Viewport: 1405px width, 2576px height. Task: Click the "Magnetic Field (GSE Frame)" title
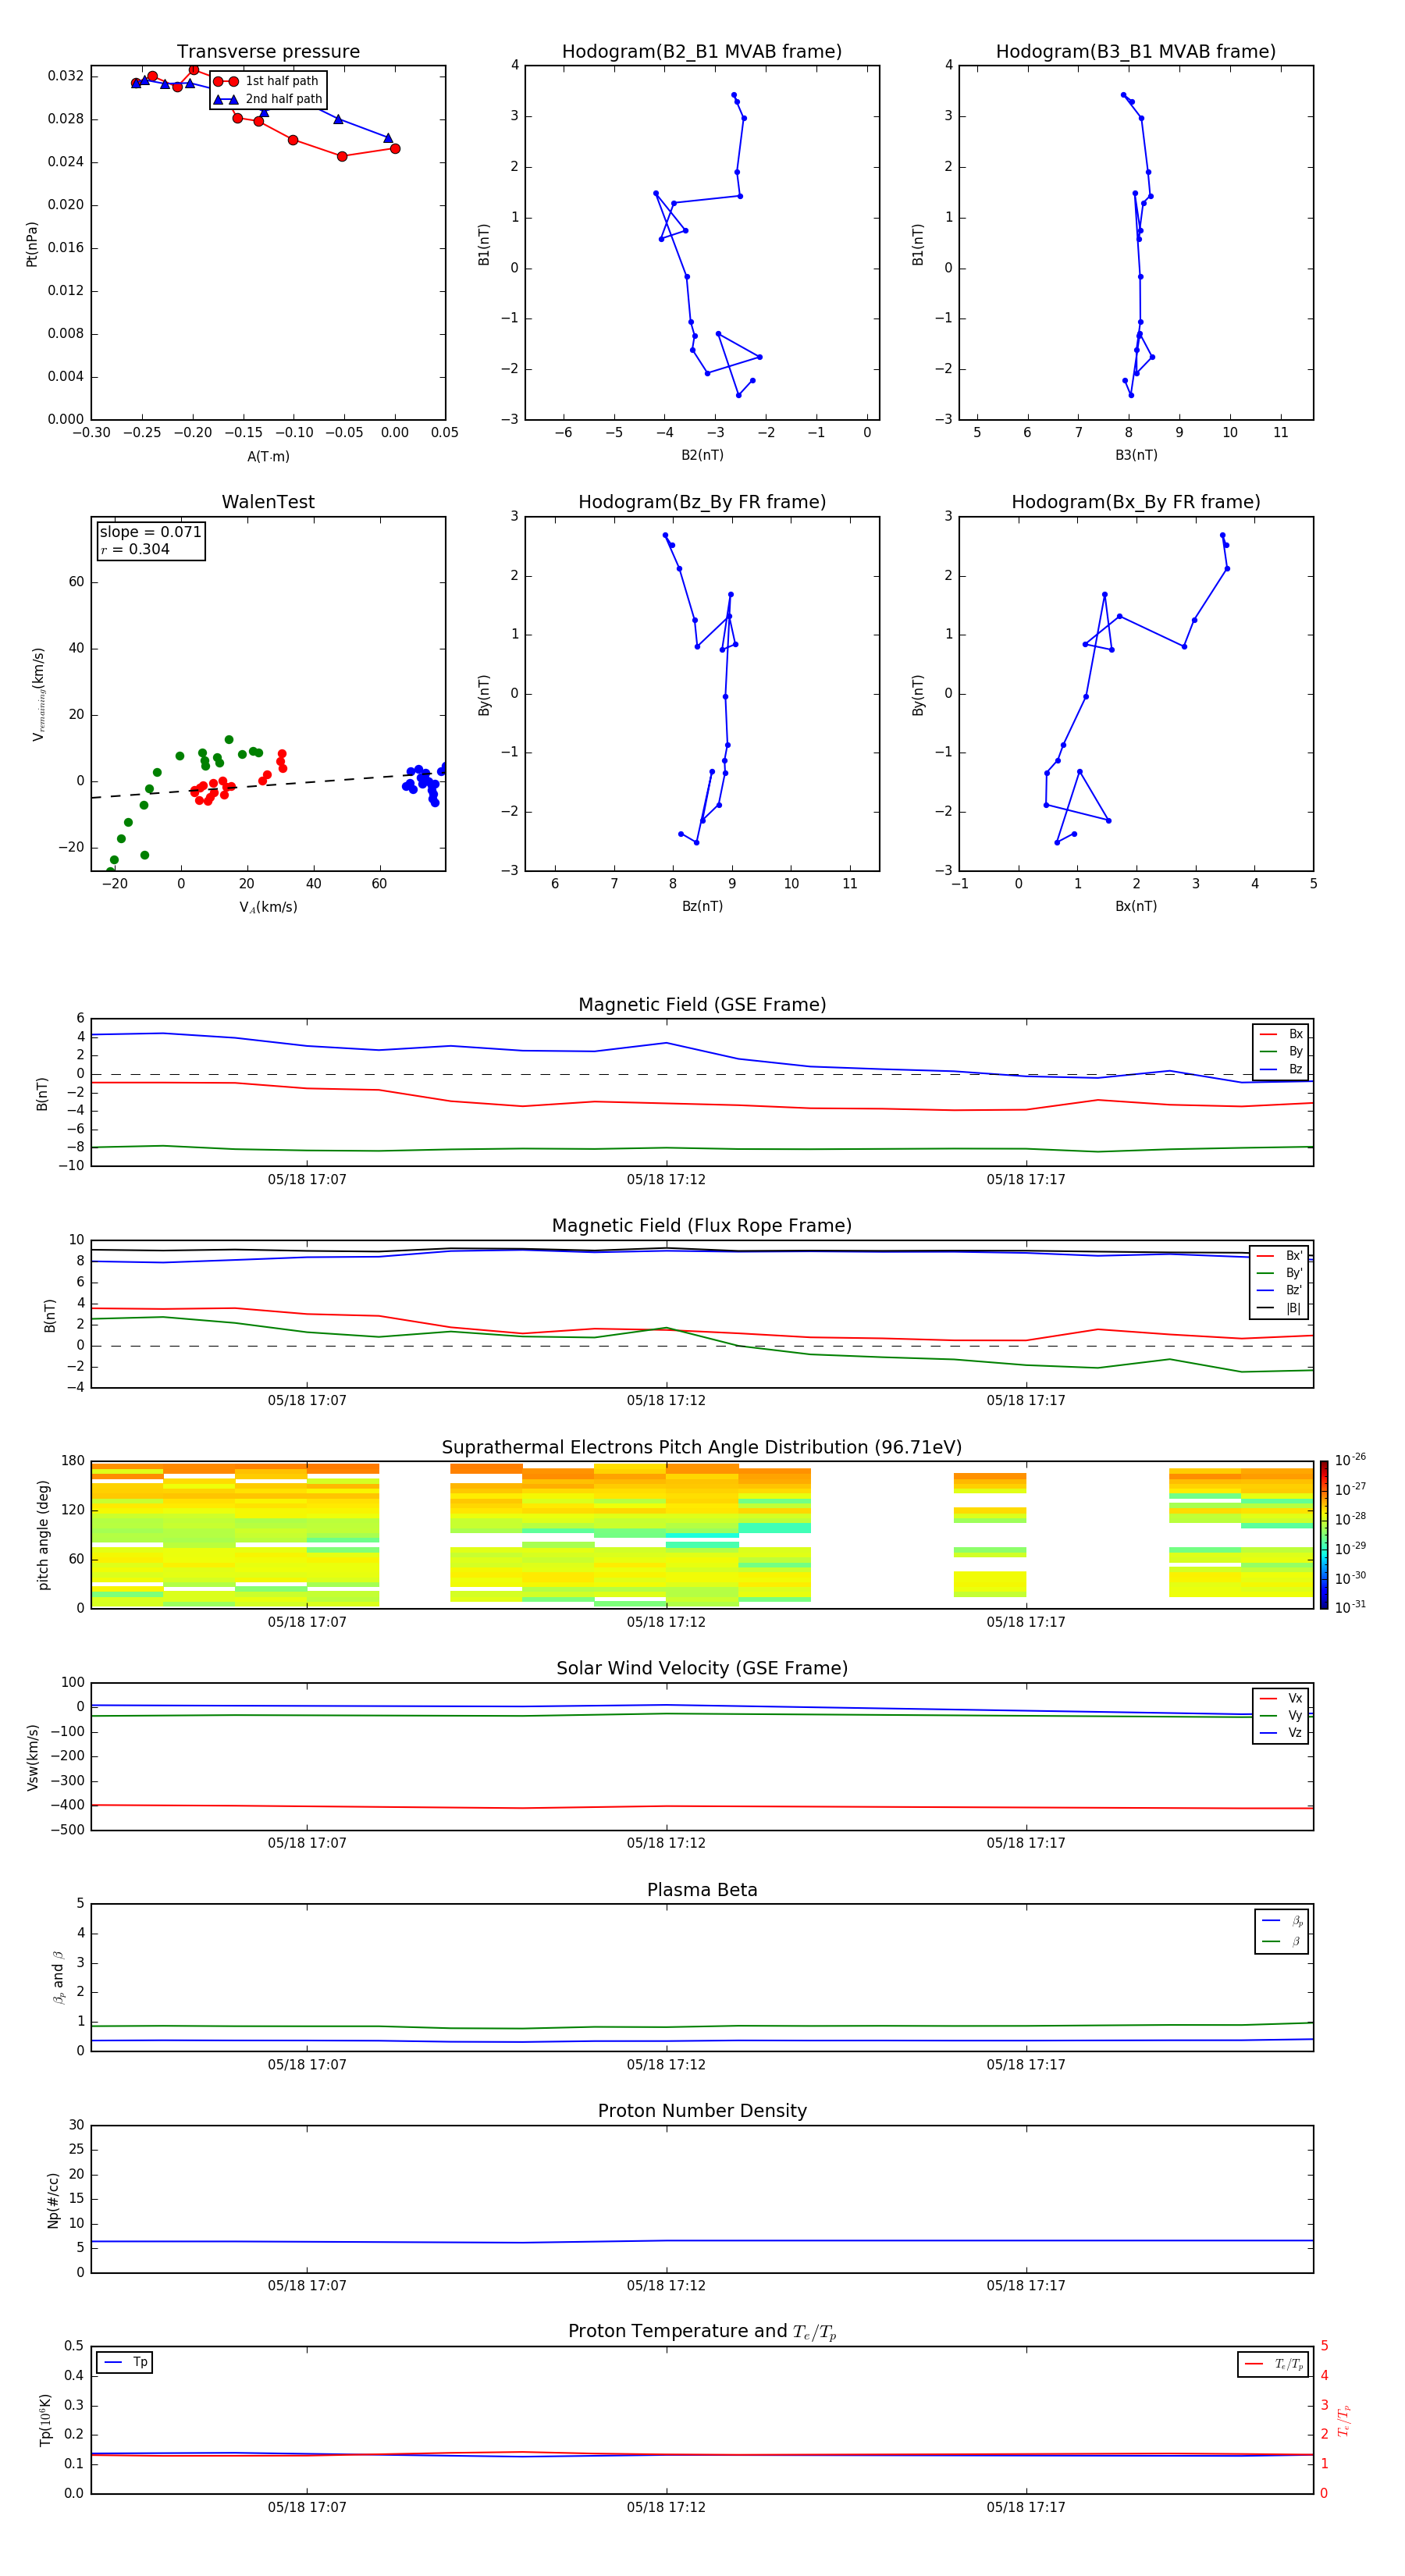[x=702, y=1005]
